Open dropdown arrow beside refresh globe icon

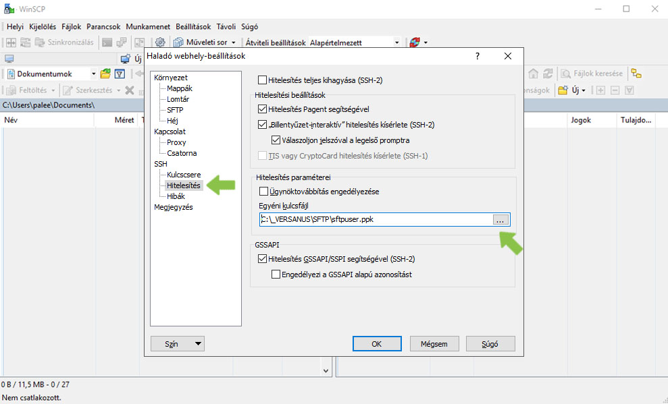click(426, 42)
